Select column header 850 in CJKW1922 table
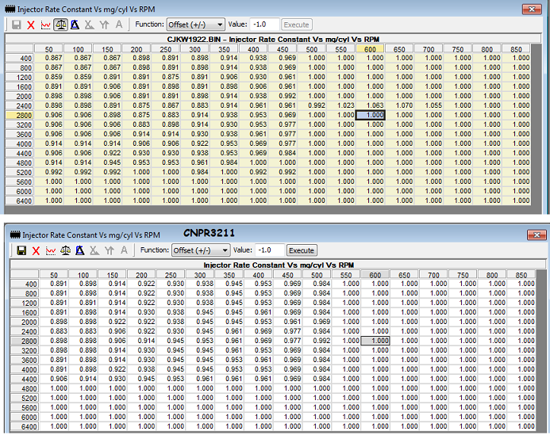This screenshot has width=550, height=435. tap(516, 49)
